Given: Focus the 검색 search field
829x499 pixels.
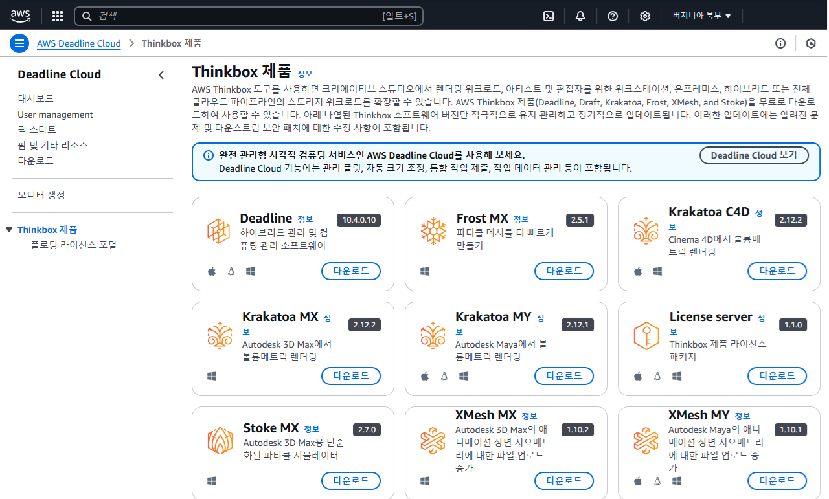Looking at the screenshot, I should tap(249, 16).
